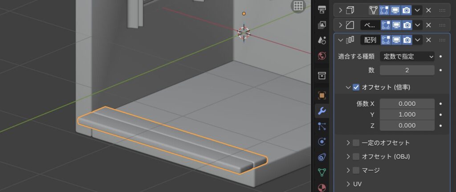The width and height of the screenshot is (456, 192).
Task: Expand the UV section
Action: pyautogui.click(x=348, y=184)
